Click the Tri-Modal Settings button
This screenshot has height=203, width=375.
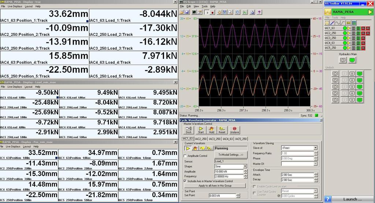(231, 155)
